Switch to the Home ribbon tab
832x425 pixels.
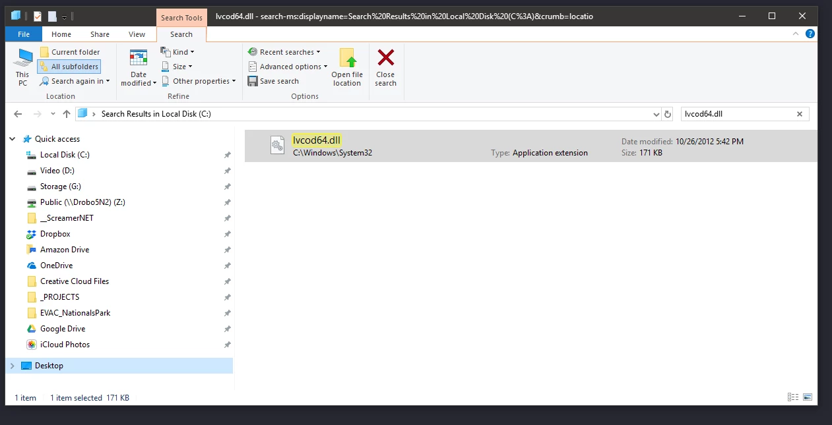tap(61, 34)
